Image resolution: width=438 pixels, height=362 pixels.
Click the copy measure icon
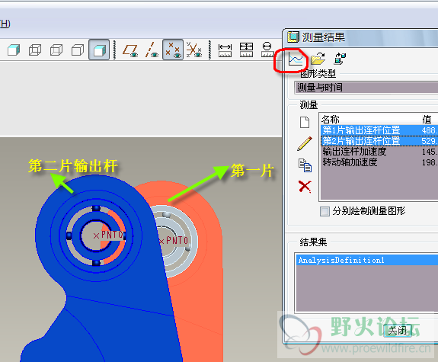tap(305, 165)
